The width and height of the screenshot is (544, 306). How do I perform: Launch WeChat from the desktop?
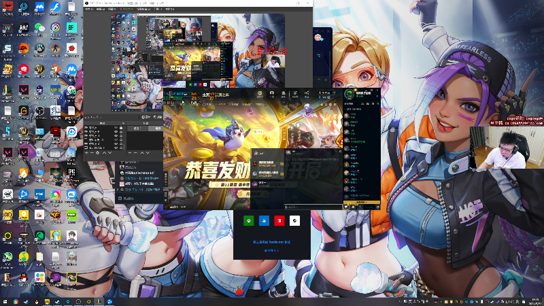[x=39, y=28]
